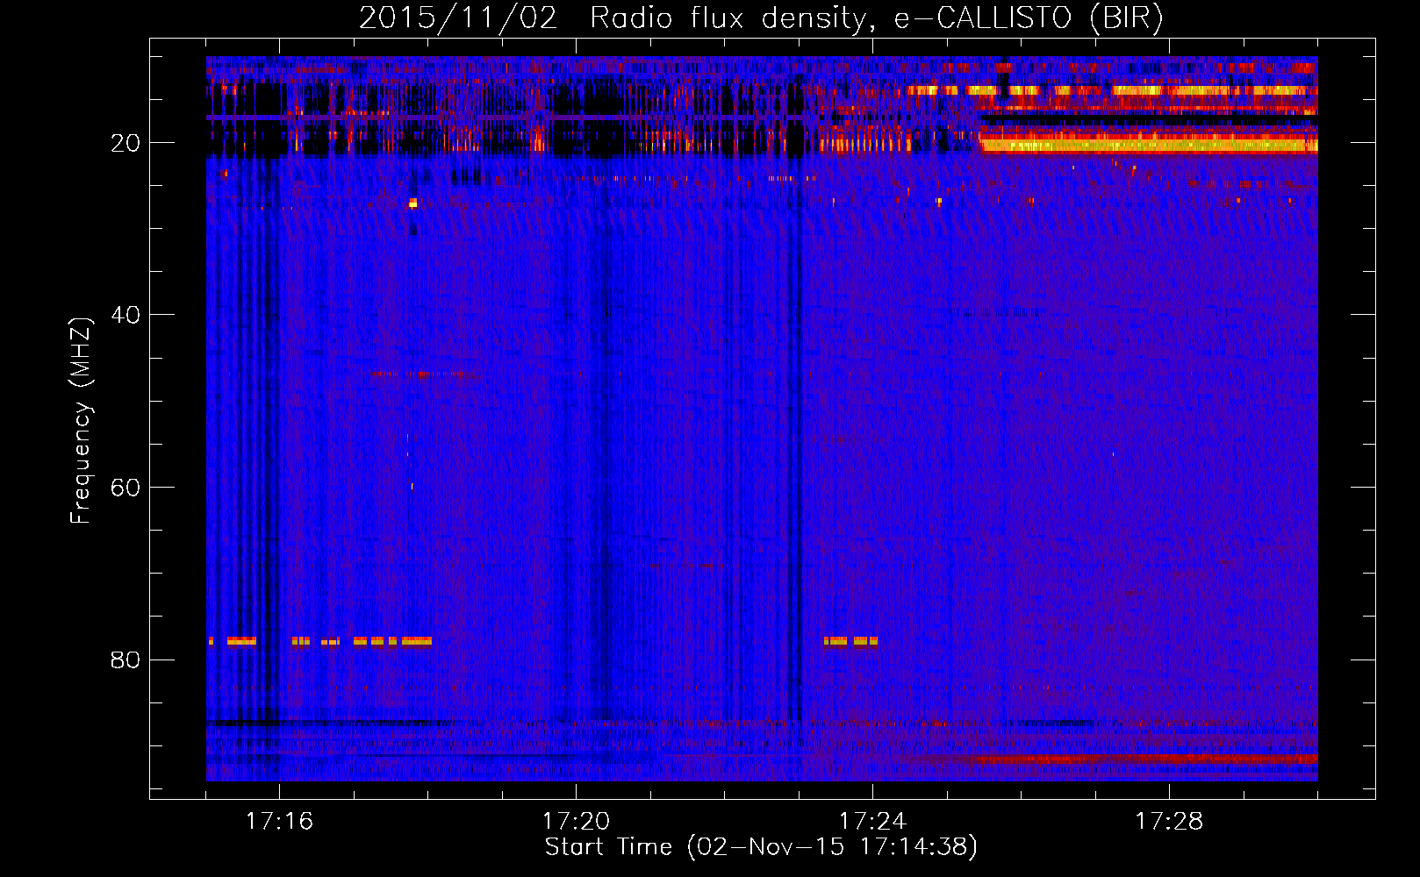Pick the "60" frequency tick label

coord(126,488)
